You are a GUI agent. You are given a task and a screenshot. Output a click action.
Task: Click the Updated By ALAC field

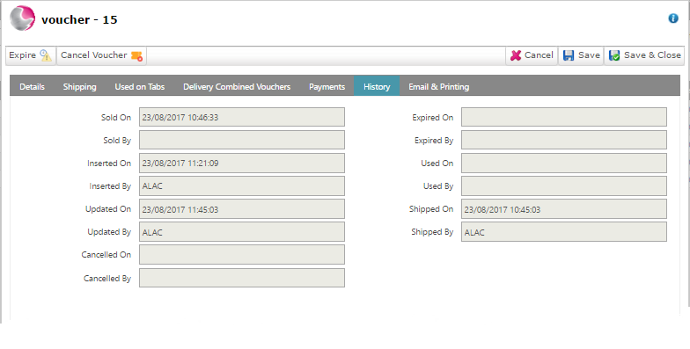[242, 232]
